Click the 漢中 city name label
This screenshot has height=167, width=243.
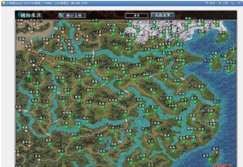(x=67, y=90)
